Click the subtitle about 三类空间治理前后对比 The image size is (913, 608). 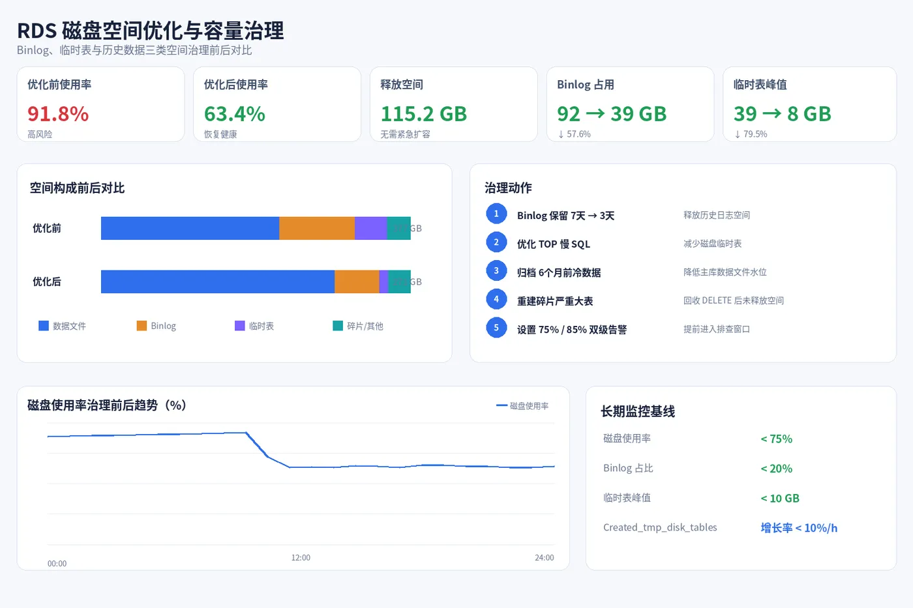(134, 50)
